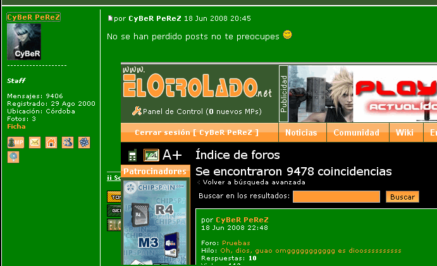Screen dimensions: 437x266
Task: Click Volver a búsqueda avanzada
Action: [254, 182]
